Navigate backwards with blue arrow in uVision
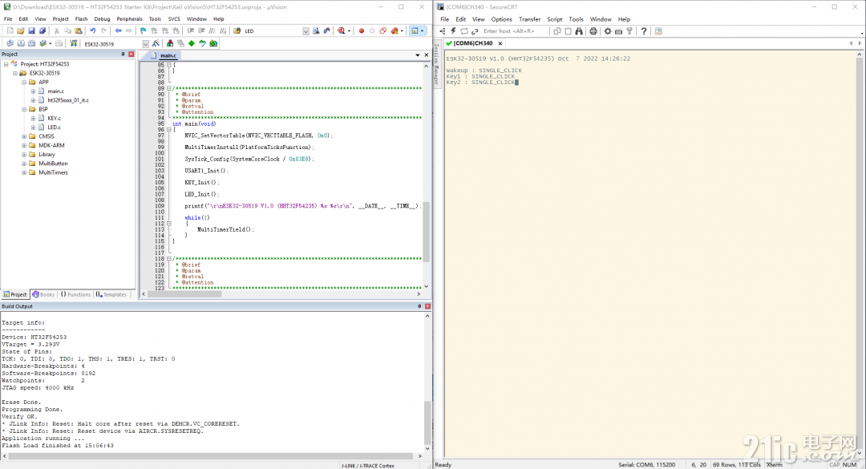This screenshot has width=866, height=469. [x=118, y=31]
